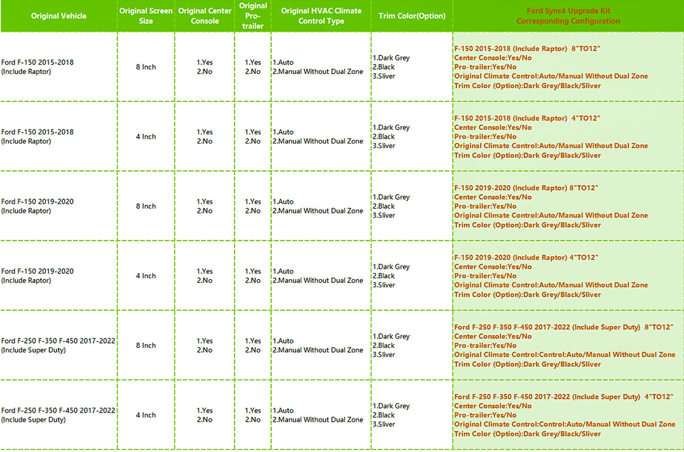Viewport: 684px width, 452px height.
Task: Click 8 Inch in the F-250 F-350 F-450 row
Action: (146, 345)
